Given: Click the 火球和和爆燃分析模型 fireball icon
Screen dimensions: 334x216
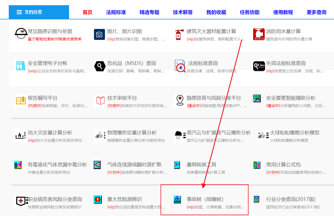Looking at the screenshot, I should (263, 135).
